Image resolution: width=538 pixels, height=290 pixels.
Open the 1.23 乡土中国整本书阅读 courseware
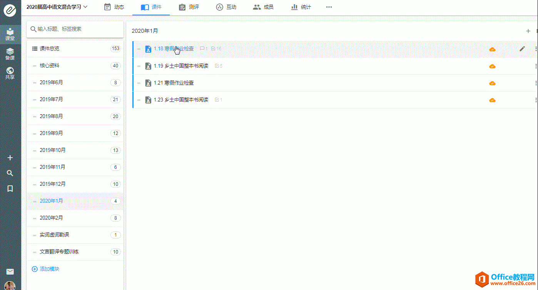click(181, 100)
